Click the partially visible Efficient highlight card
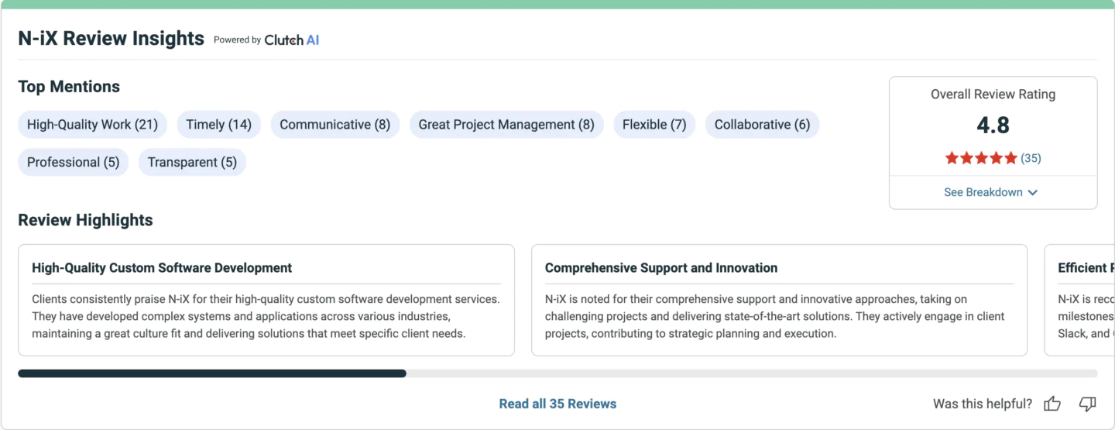Viewport: 1115px width, 430px height. point(1079,300)
